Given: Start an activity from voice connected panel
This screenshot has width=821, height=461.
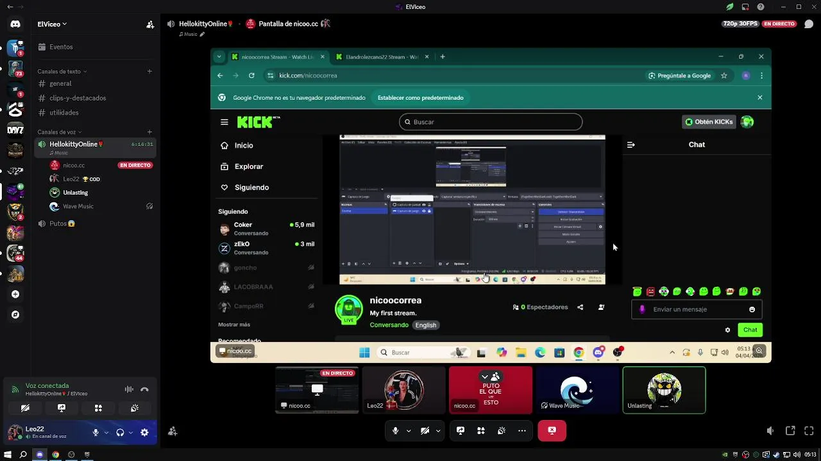Looking at the screenshot, I should (x=98, y=408).
